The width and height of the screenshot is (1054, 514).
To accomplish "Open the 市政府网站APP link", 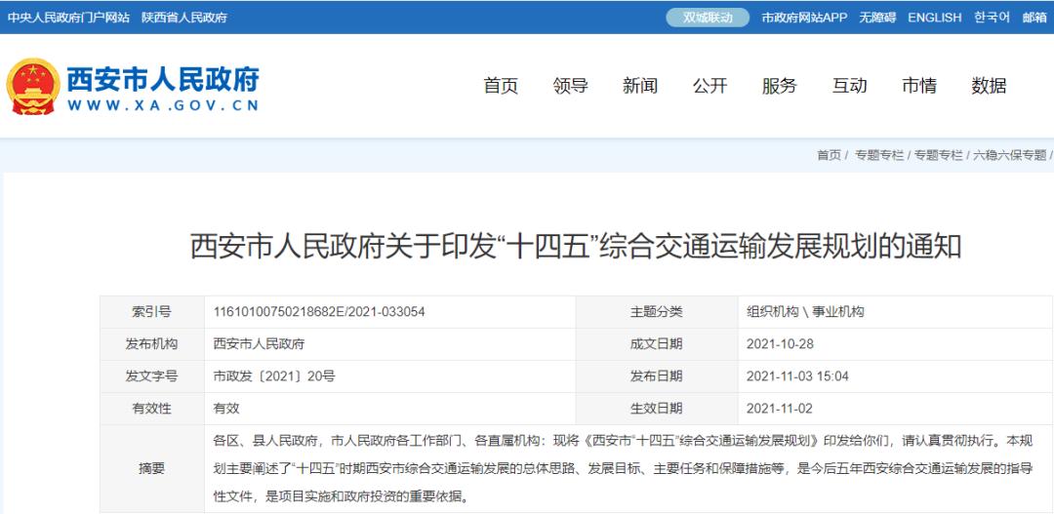I will [804, 18].
